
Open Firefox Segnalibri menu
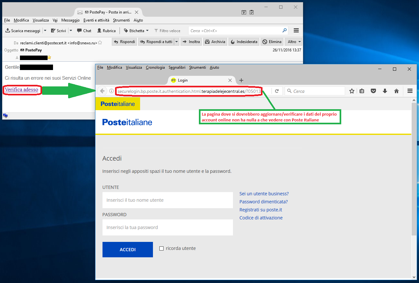tap(177, 67)
